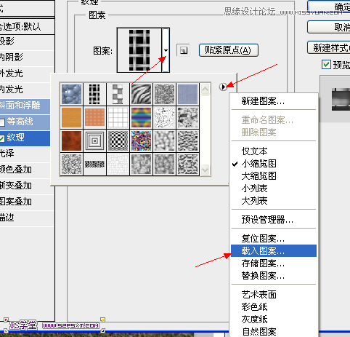Choose the concentric squares pattern
The image size is (350, 337).
[94, 140]
